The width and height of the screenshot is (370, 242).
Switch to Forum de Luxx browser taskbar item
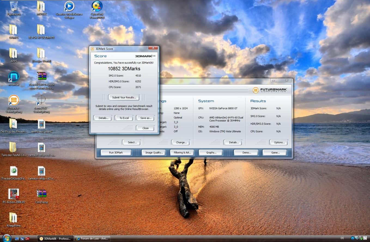coord(92,239)
